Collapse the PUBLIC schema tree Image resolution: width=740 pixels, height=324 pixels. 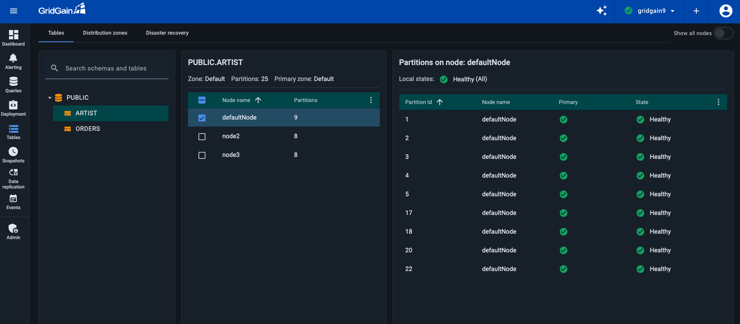click(x=50, y=98)
